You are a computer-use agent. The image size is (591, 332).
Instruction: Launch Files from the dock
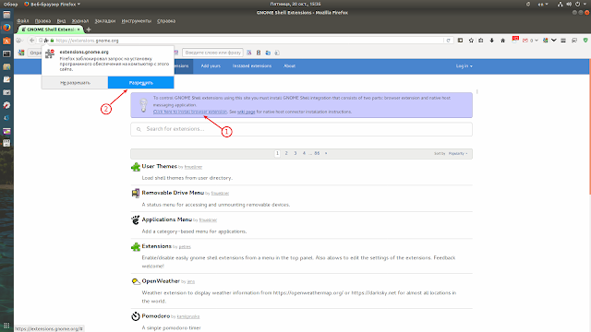pos(6,15)
